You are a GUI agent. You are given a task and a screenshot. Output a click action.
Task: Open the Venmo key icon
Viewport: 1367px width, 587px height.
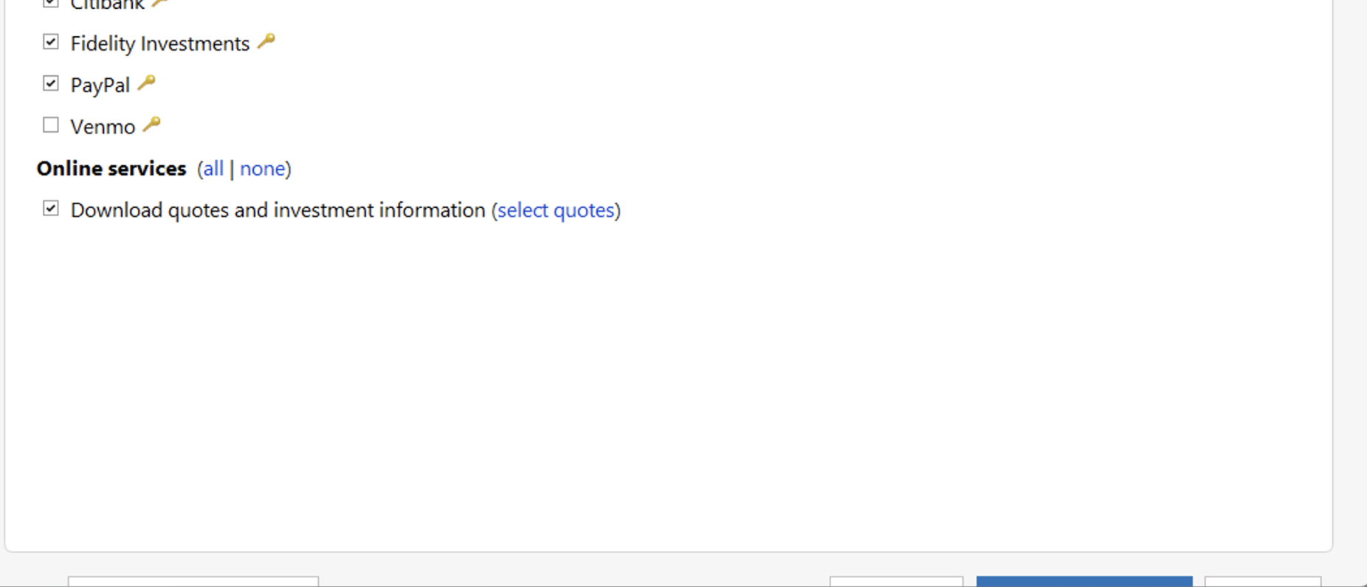click(x=152, y=124)
